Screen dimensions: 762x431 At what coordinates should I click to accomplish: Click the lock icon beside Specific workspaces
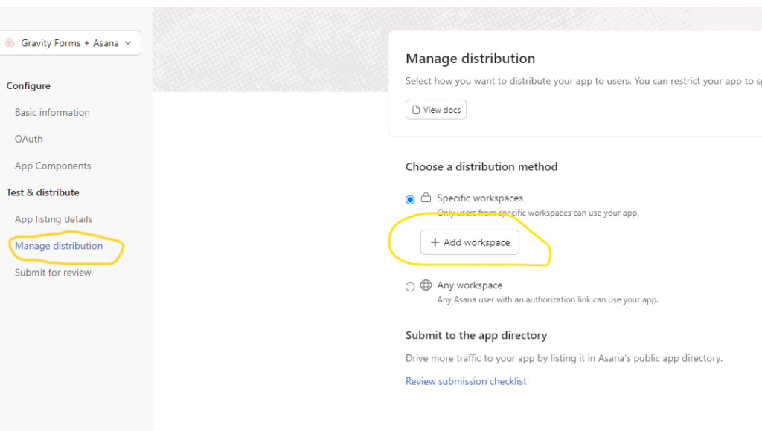(x=426, y=198)
